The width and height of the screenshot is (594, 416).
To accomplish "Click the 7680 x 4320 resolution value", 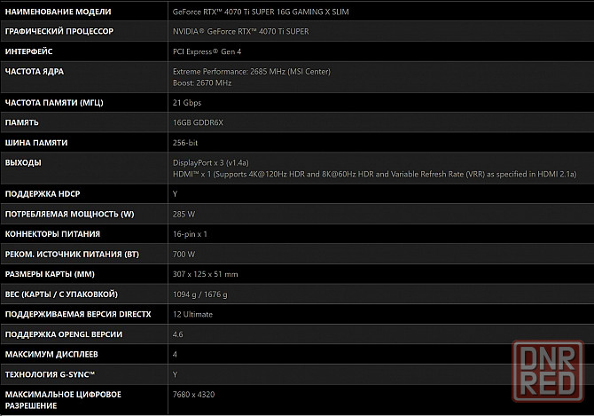I will pos(193,395).
